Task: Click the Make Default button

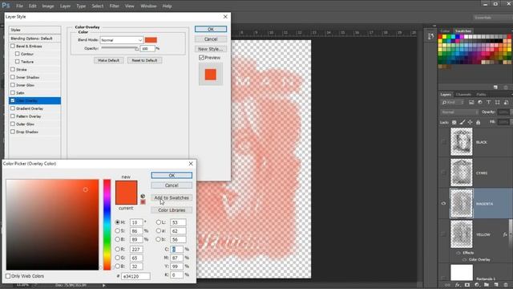Action: 109,60
